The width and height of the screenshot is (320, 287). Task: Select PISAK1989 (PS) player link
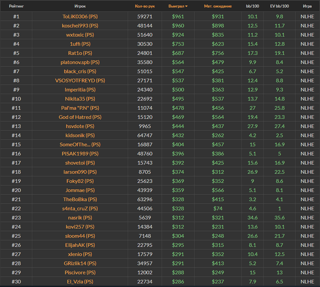pos(80,154)
